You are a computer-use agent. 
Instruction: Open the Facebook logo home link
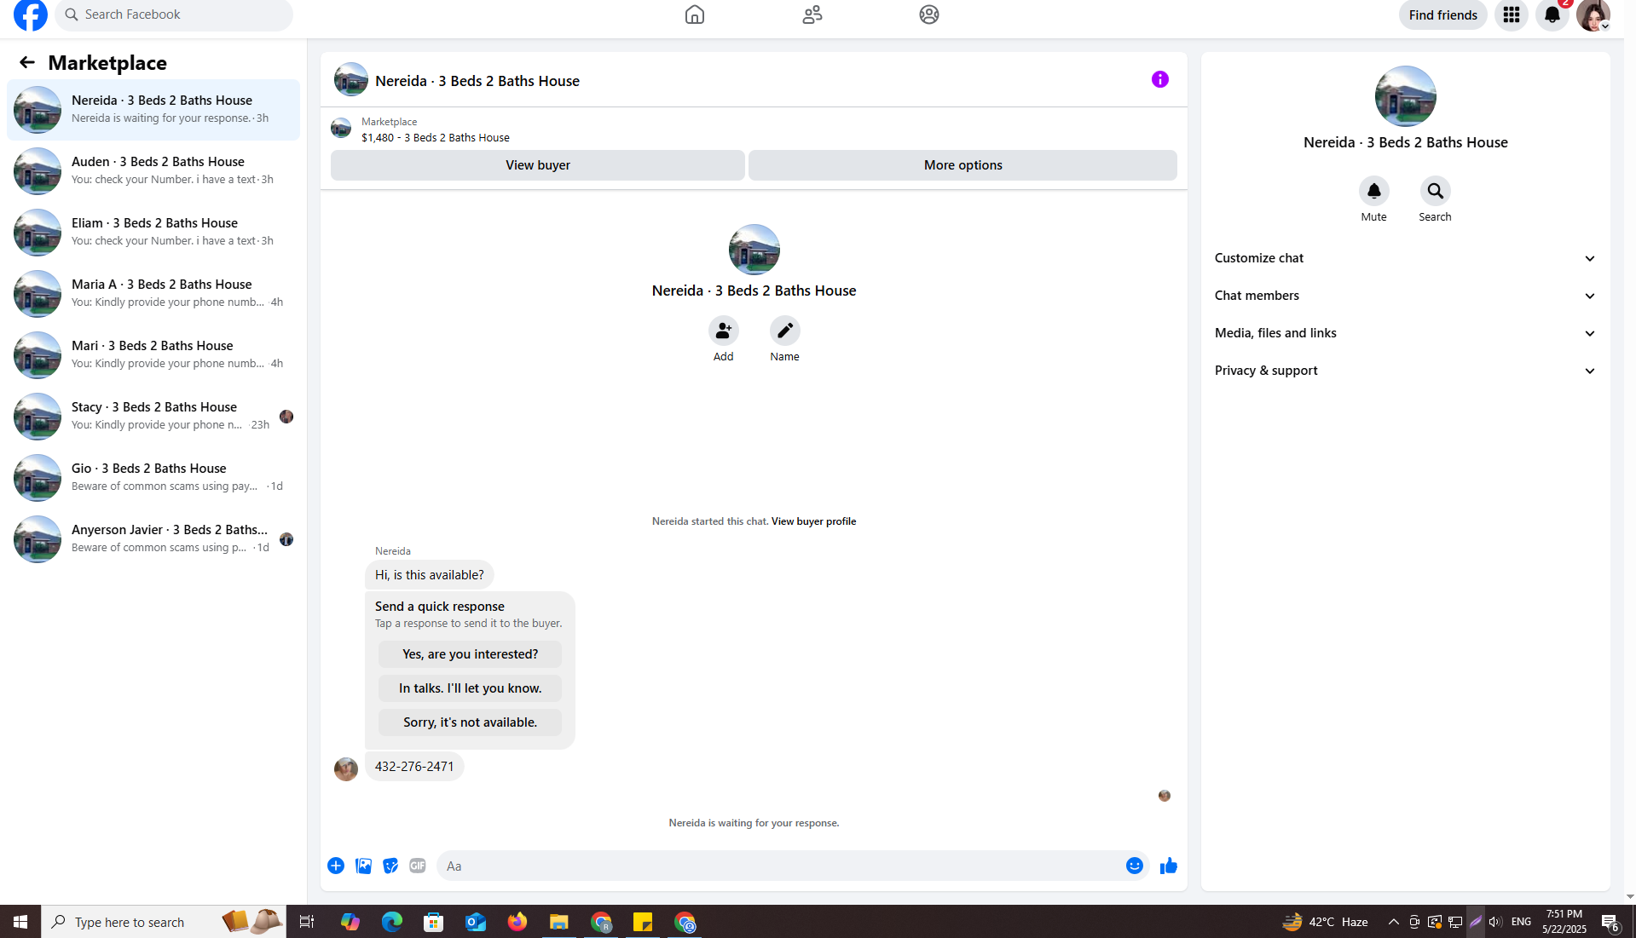click(x=31, y=14)
